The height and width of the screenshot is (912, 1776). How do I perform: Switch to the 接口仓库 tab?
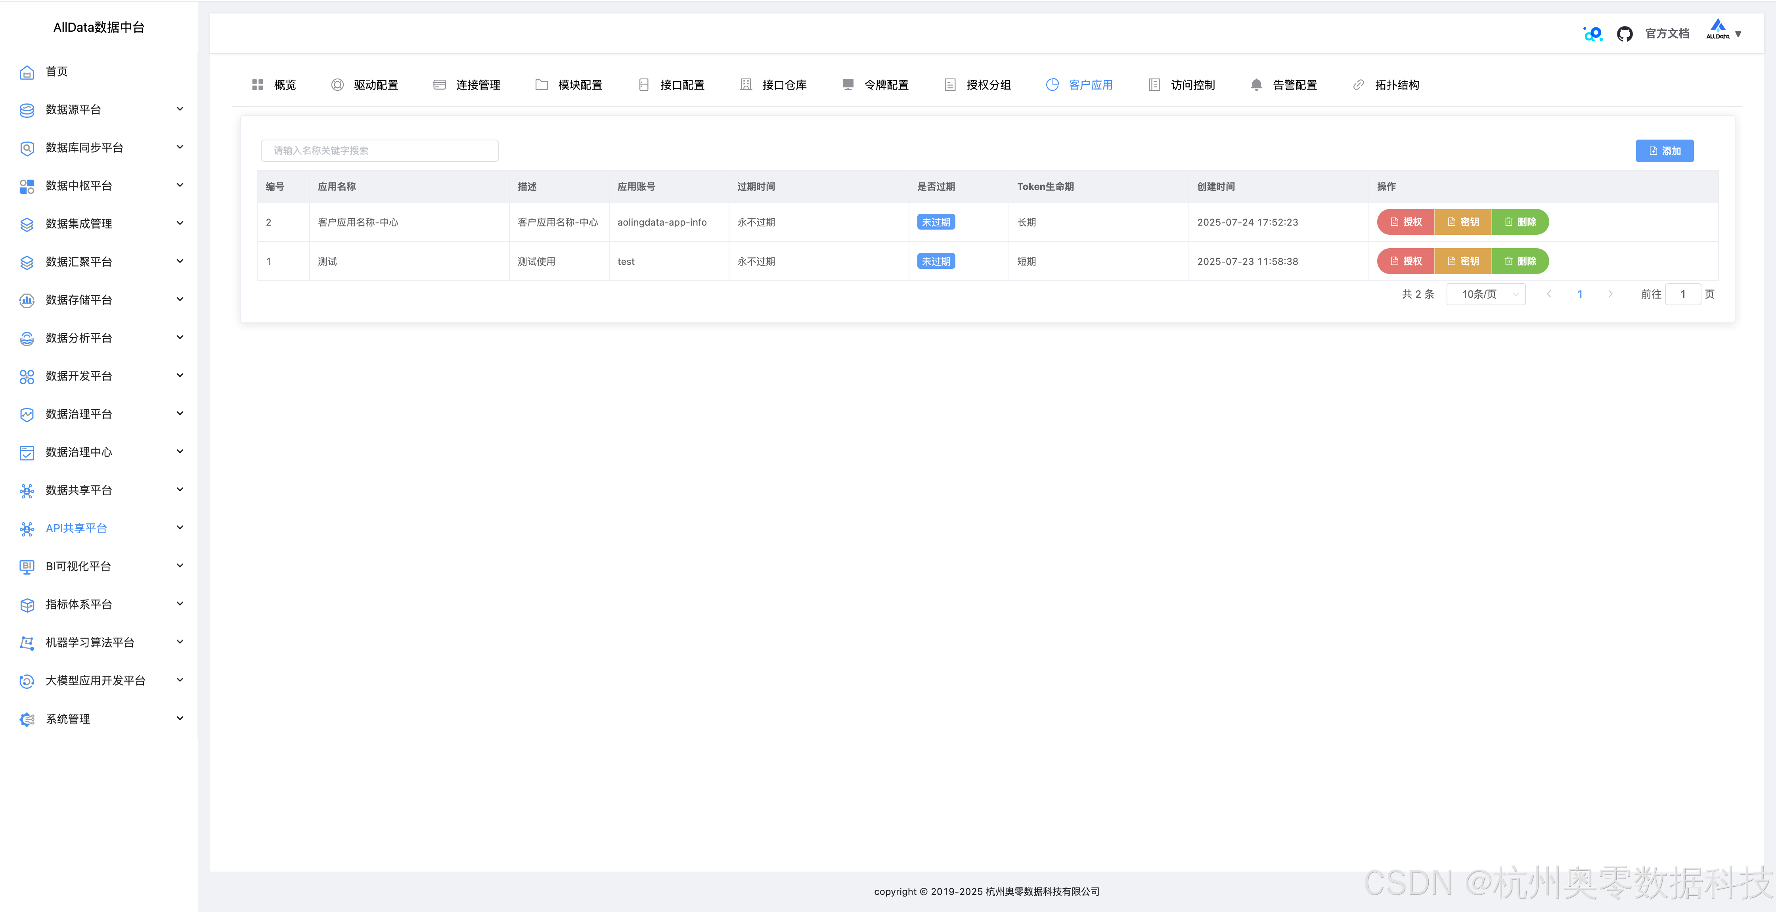coord(784,85)
